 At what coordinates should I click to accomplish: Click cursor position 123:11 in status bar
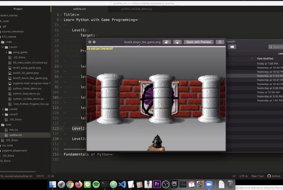pyautogui.click(x=40, y=176)
